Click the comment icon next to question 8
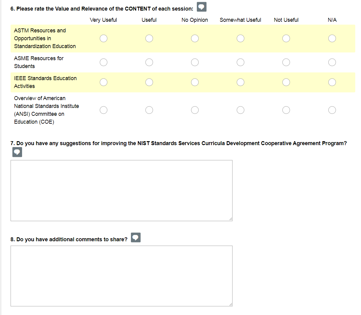Screen dimensions: 361x315 click(x=136, y=238)
